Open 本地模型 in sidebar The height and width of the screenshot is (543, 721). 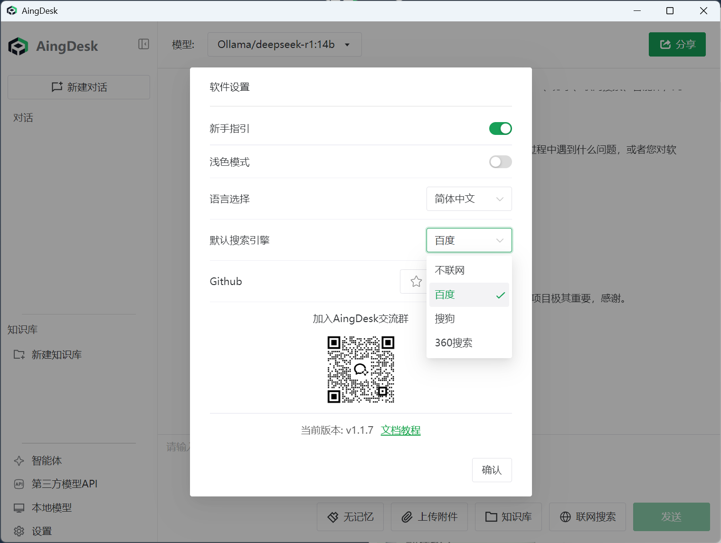[x=43, y=507]
